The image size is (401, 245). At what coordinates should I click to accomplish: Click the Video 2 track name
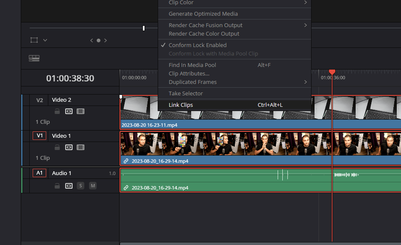61,100
